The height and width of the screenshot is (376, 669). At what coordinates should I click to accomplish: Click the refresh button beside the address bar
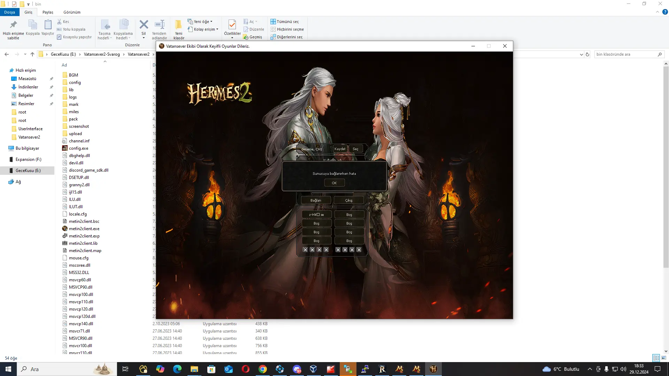587,54
